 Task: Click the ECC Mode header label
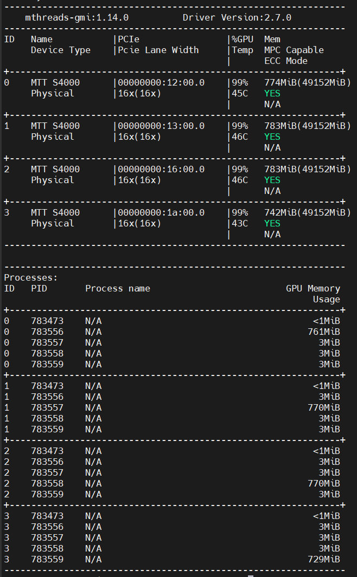click(x=285, y=61)
